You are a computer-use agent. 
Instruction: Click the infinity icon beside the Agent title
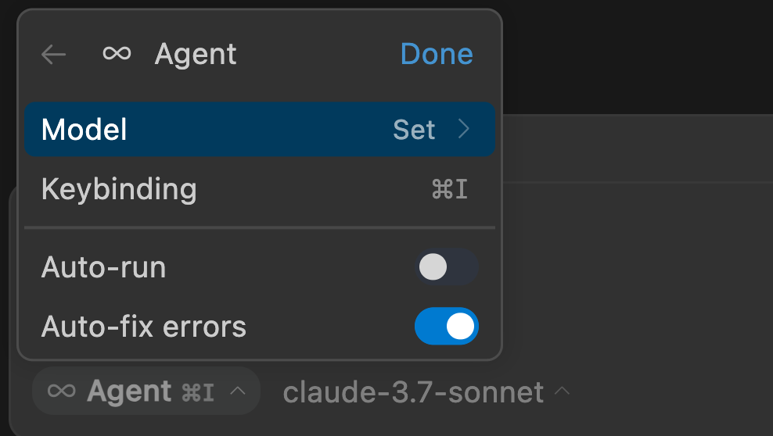(x=117, y=54)
